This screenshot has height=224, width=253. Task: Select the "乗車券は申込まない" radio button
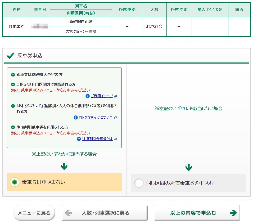coord(15,182)
